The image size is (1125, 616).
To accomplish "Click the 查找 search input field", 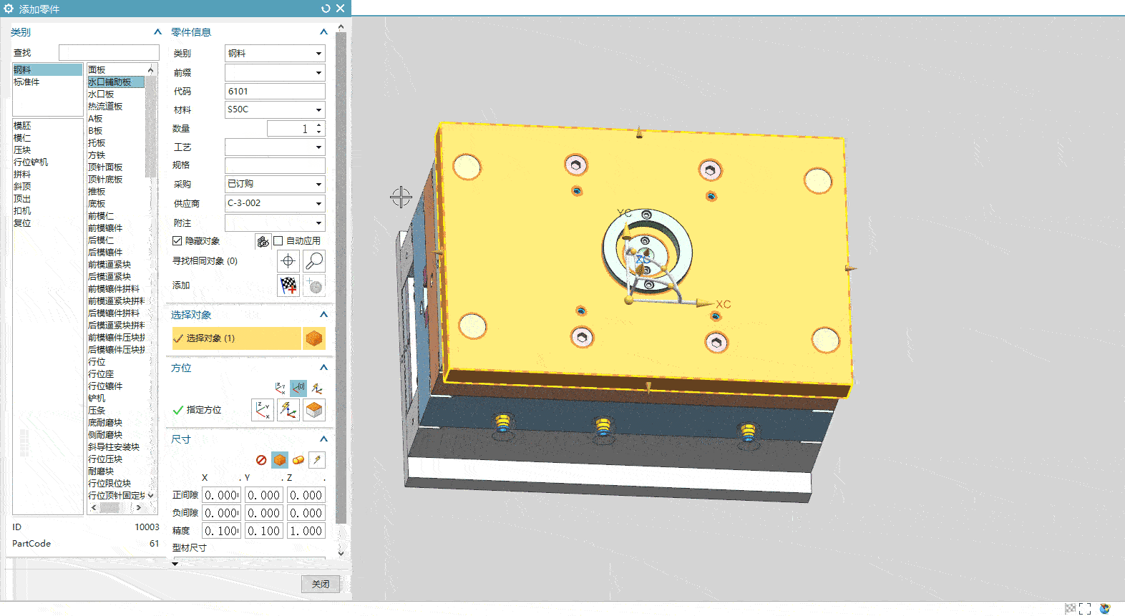I will pyautogui.click(x=109, y=53).
